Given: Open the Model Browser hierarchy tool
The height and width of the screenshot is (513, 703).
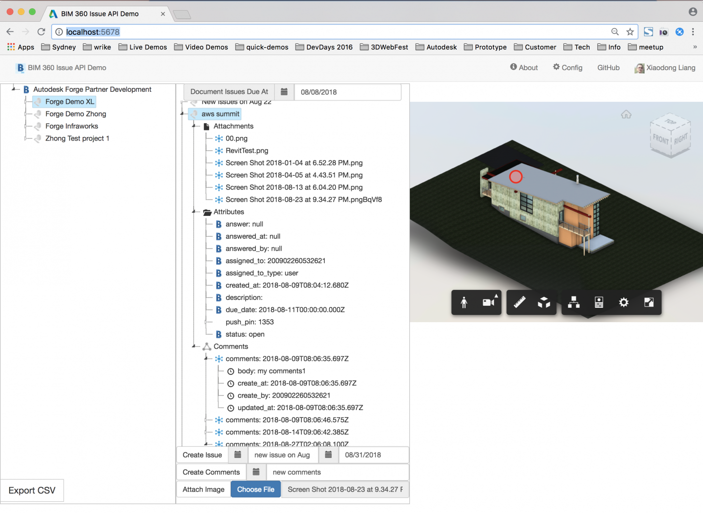Looking at the screenshot, I should [x=574, y=302].
